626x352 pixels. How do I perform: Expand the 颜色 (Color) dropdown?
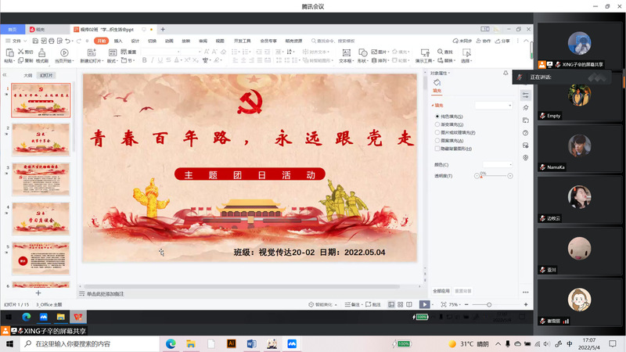click(x=497, y=165)
